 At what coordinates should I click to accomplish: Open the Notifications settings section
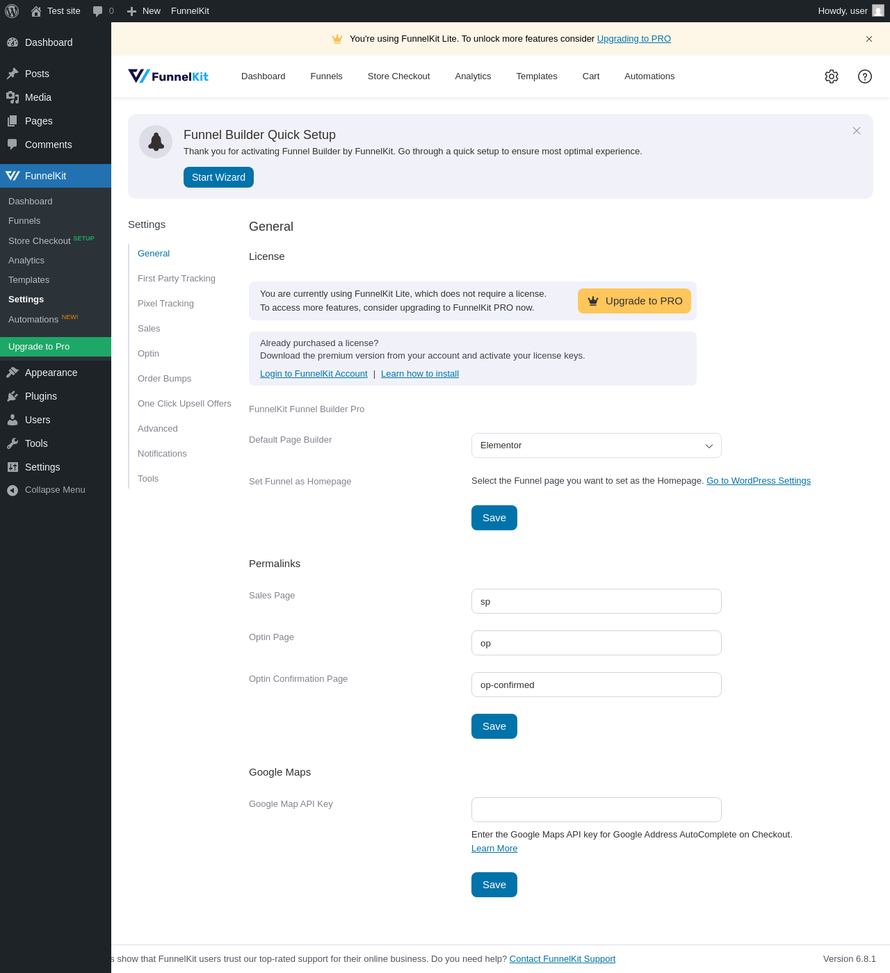click(x=162, y=454)
